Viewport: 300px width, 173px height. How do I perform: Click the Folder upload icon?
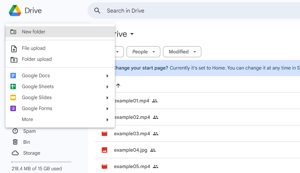point(14,60)
